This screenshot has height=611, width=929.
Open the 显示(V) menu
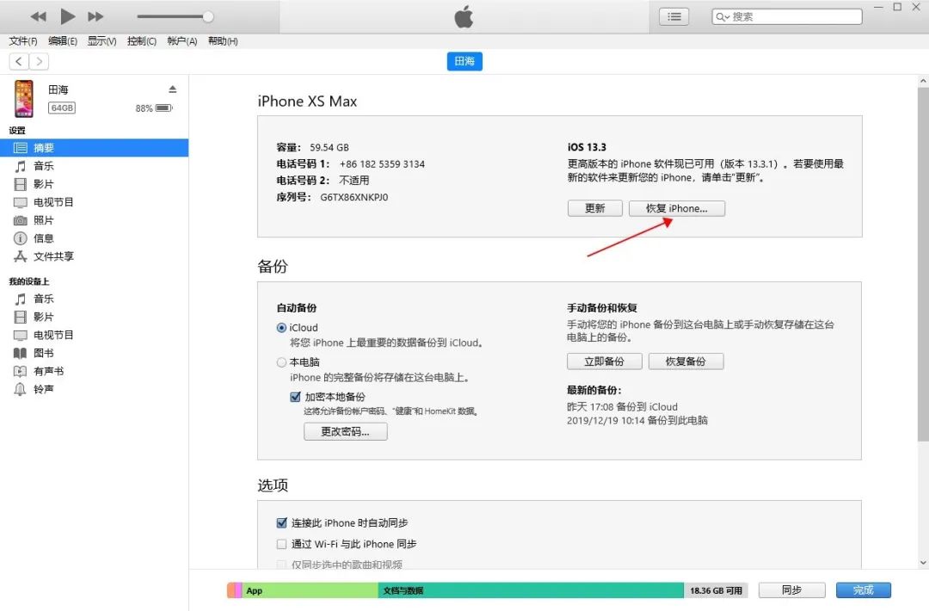tap(102, 41)
